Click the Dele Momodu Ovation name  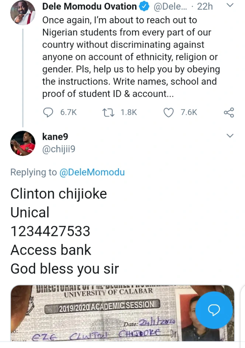tap(90, 7)
